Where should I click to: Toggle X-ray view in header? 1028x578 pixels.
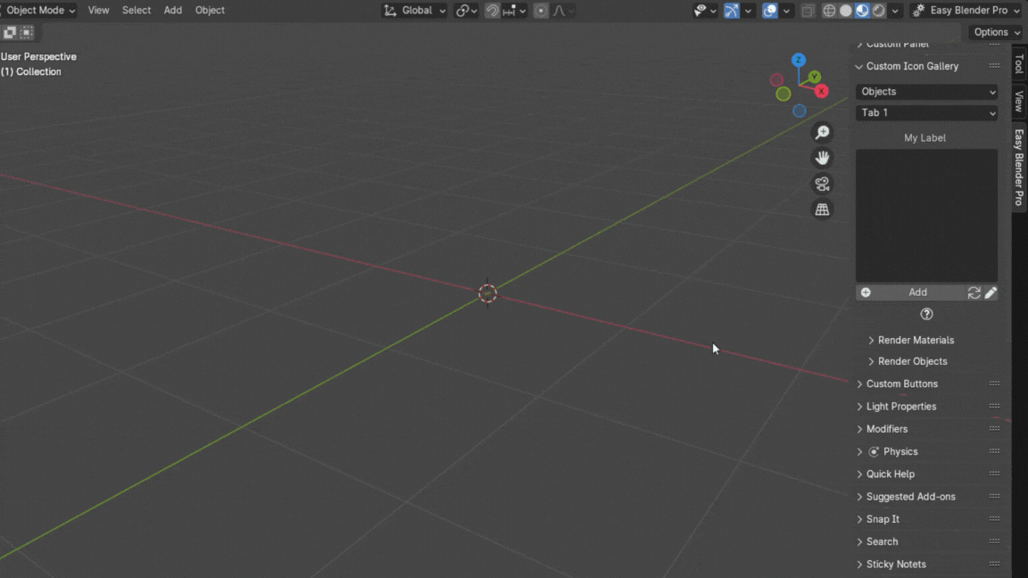point(808,11)
